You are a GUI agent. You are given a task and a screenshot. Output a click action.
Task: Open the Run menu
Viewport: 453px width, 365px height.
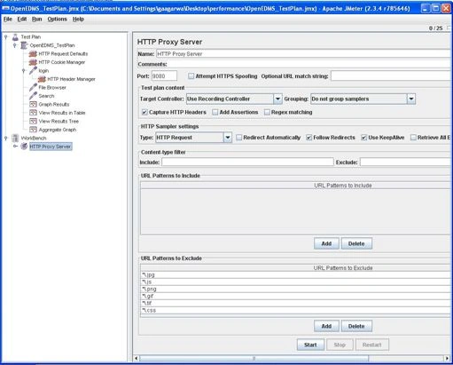pos(37,20)
